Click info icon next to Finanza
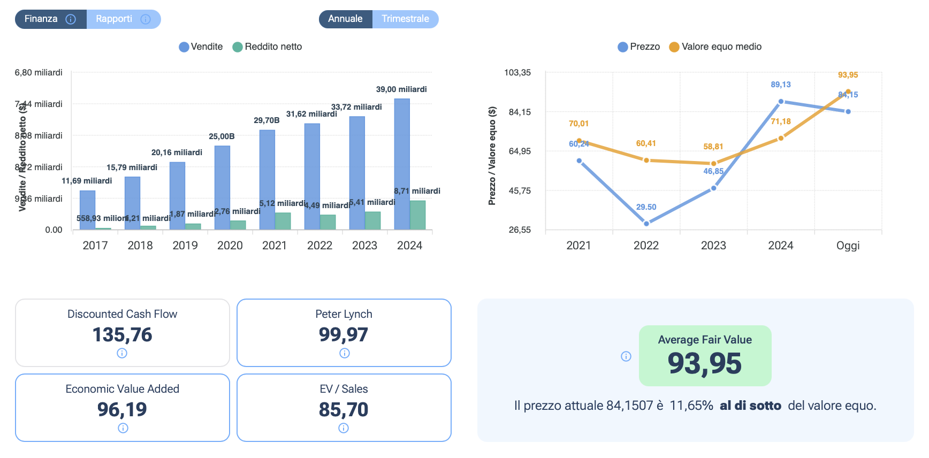929x458 pixels. [x=71, y=19]
